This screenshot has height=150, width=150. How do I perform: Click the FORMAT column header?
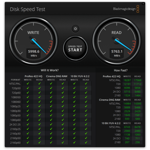(x=16, y=80)
